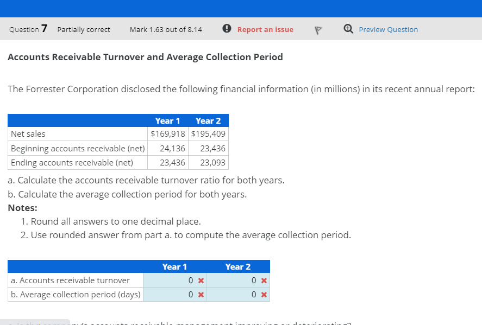Click the Year 1 column header in results table

tap(174, 266)
